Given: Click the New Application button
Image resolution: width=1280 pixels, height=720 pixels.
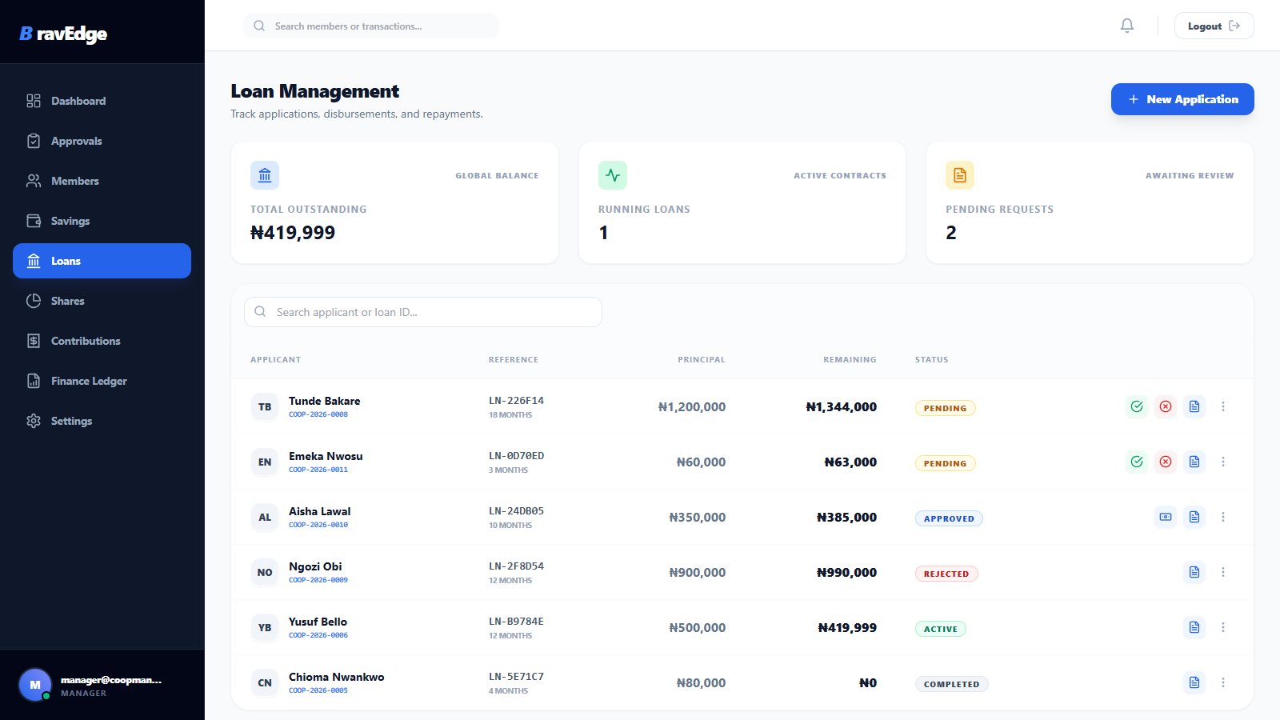Looking at the screenshot, I should coord(1182,99).
